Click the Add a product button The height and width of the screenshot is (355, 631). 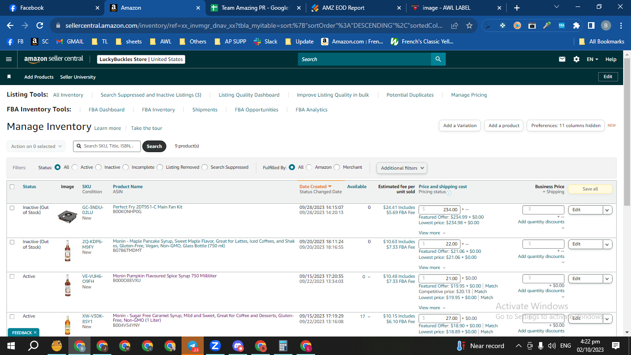click(504, 126)
